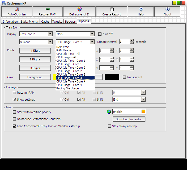
Task: Open Help from the toolbar
Action: (141, 9)
